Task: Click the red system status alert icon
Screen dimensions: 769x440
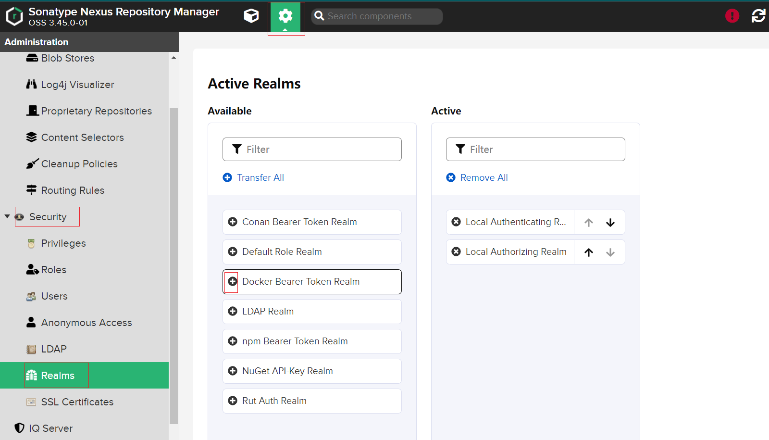Action: 732,16
